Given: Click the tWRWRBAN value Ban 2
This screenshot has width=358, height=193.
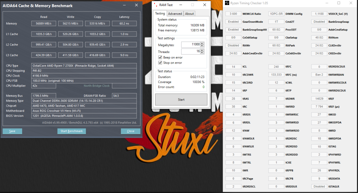Looking at the screenshot, I should (319, 75).
